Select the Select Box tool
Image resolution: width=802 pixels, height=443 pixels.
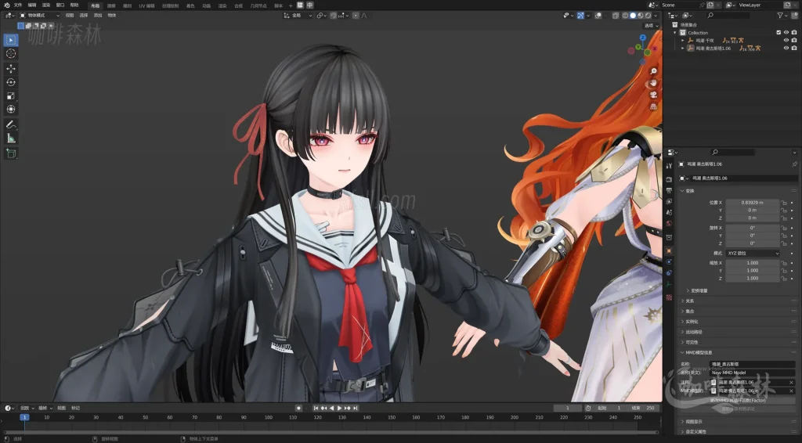click(x=11, y=40)
